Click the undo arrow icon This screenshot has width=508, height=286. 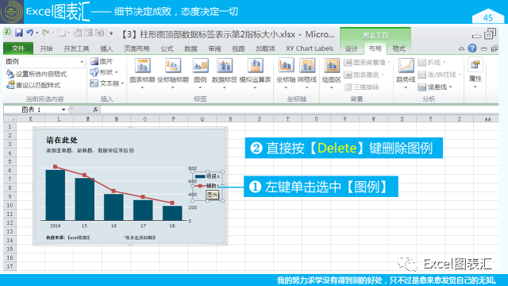[x=30, y=33]
